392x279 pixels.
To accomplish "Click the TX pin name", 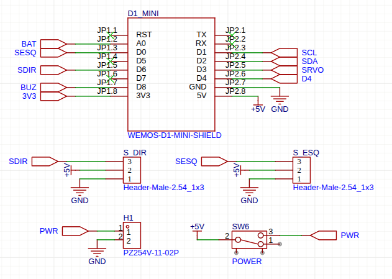I will coord(201,35).
